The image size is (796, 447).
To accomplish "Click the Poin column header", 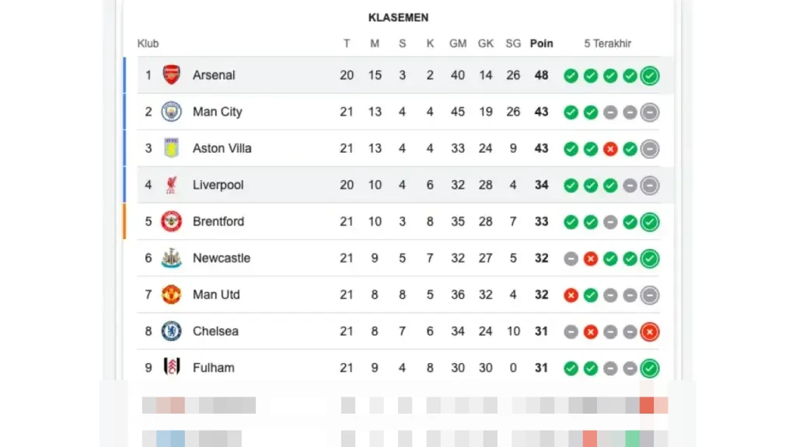I will pos(542,43).
